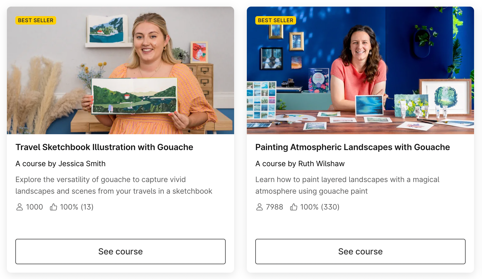482x279 pixels.
Task: Click the Best Seller badge on Travel Sketchbook course
Action: [x=36, y=20]
